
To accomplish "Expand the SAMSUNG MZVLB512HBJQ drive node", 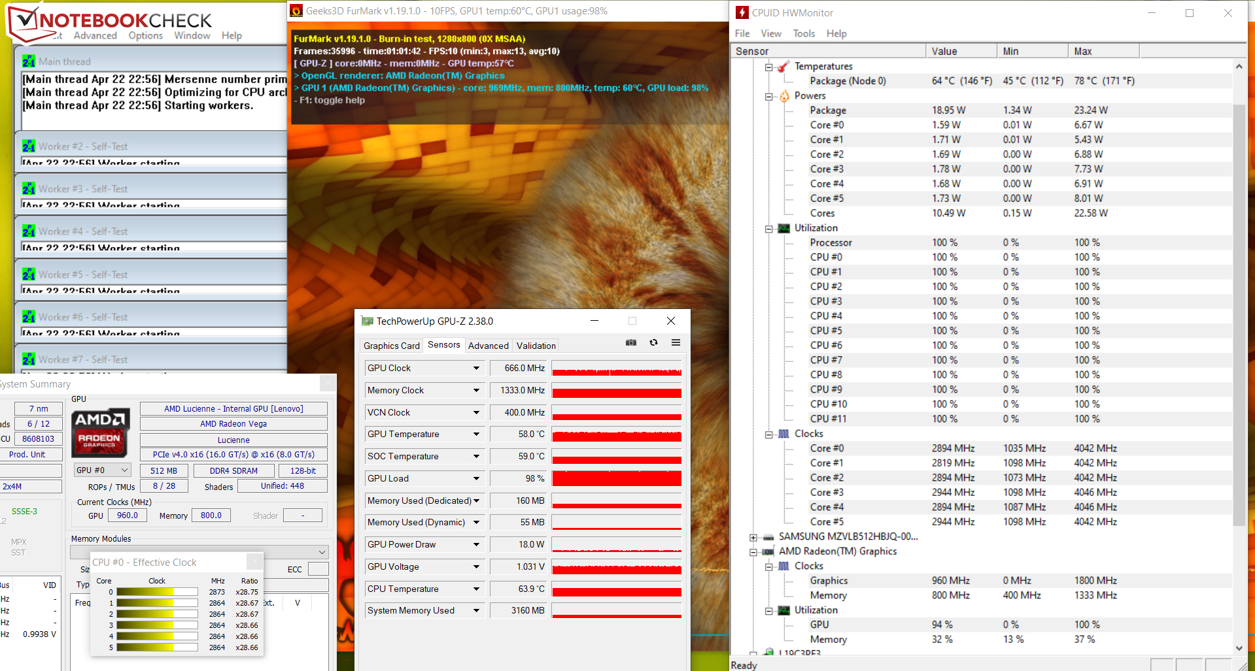I will [x=753, y=538].
